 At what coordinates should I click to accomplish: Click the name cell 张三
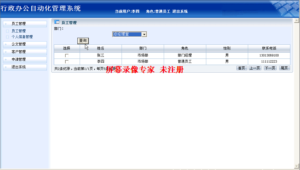pos(101,55)
